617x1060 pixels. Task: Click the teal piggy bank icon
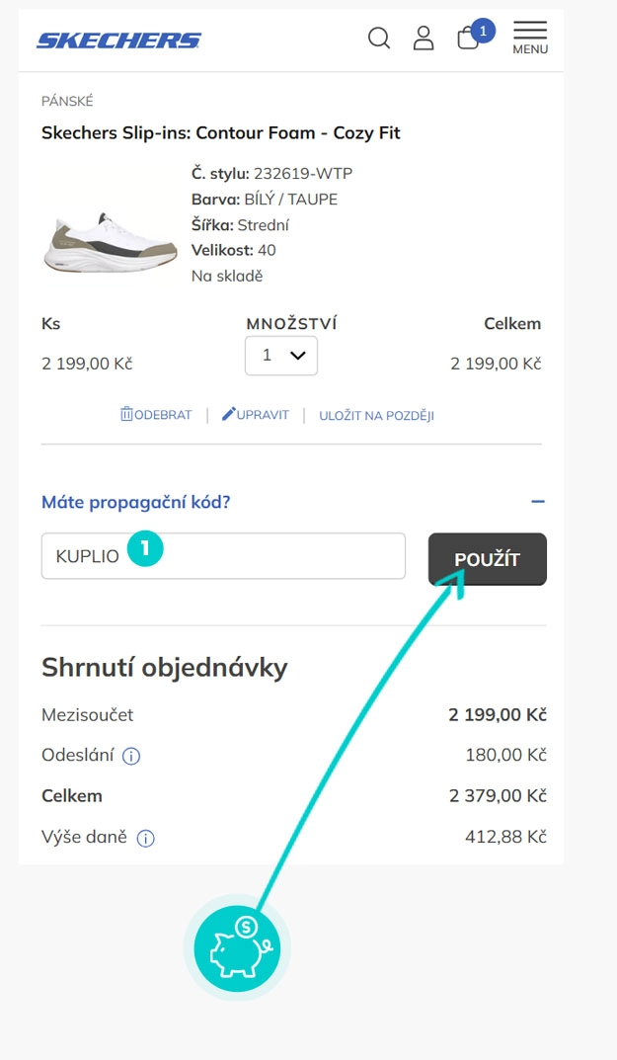click(x=237, y=946)
